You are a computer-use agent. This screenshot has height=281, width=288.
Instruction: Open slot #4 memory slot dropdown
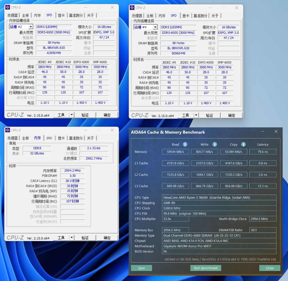[x=155, y=27]
